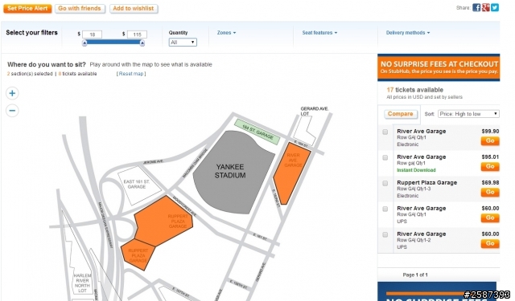Click Go for River Ave Garage Qty1-2 $60.00
Screen dimensions: 515x301
click(490, 244)
